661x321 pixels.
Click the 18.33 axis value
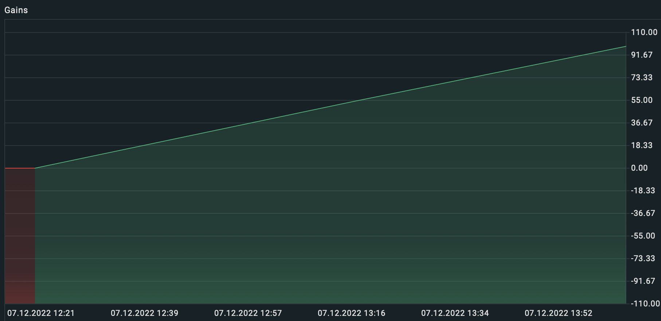(642, 146)
